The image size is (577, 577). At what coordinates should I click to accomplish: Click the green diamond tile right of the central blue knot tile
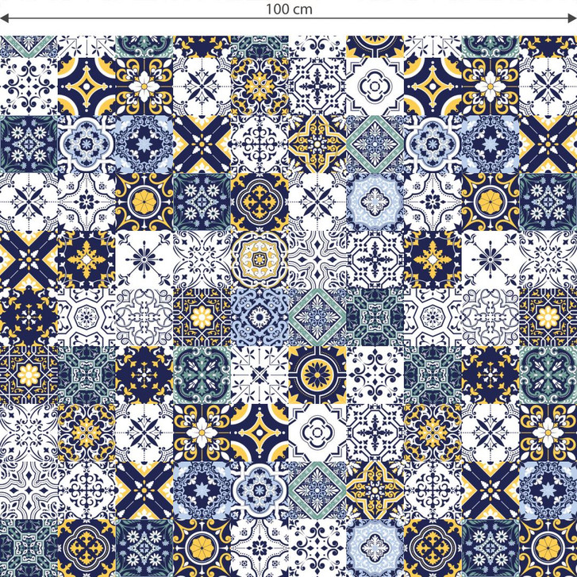tap(317, 316)
